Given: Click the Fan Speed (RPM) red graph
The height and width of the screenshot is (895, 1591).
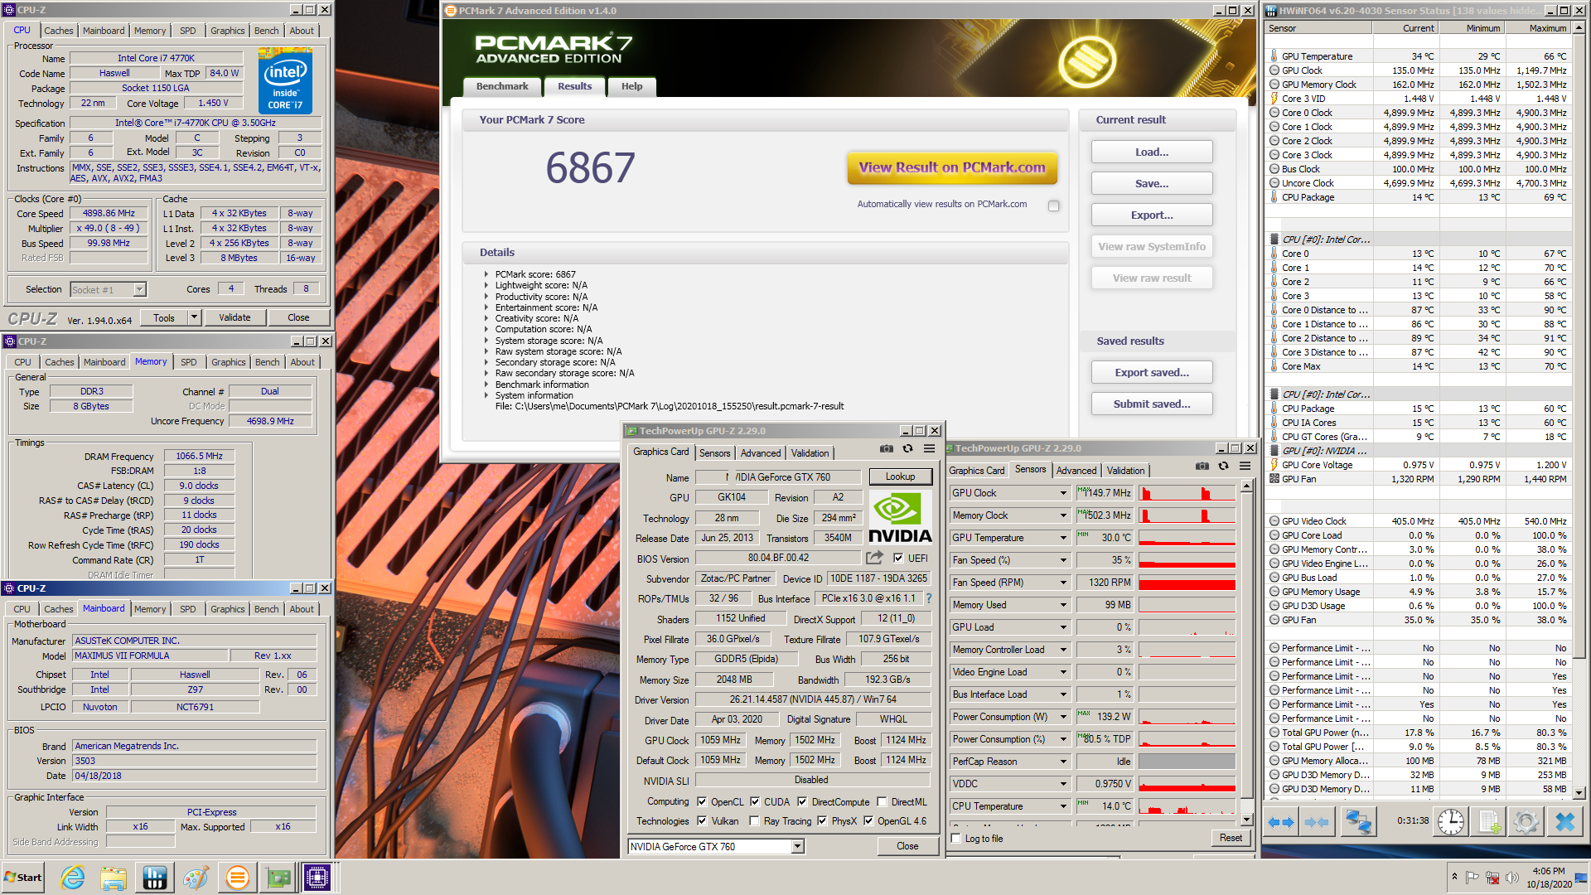Looking at the screenshot, I should 1187,583.
